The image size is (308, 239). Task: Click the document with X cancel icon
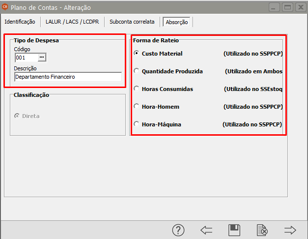(262, 230)
